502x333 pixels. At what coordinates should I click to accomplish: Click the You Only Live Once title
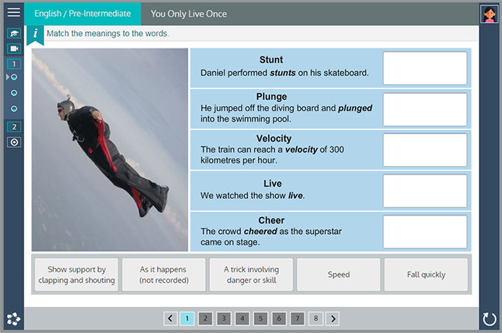pyautogui.click(x=189, y=14)
